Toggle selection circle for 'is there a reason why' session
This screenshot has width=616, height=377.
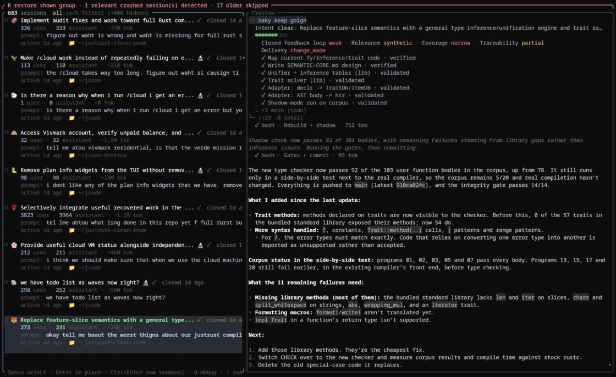coord(6,95)
